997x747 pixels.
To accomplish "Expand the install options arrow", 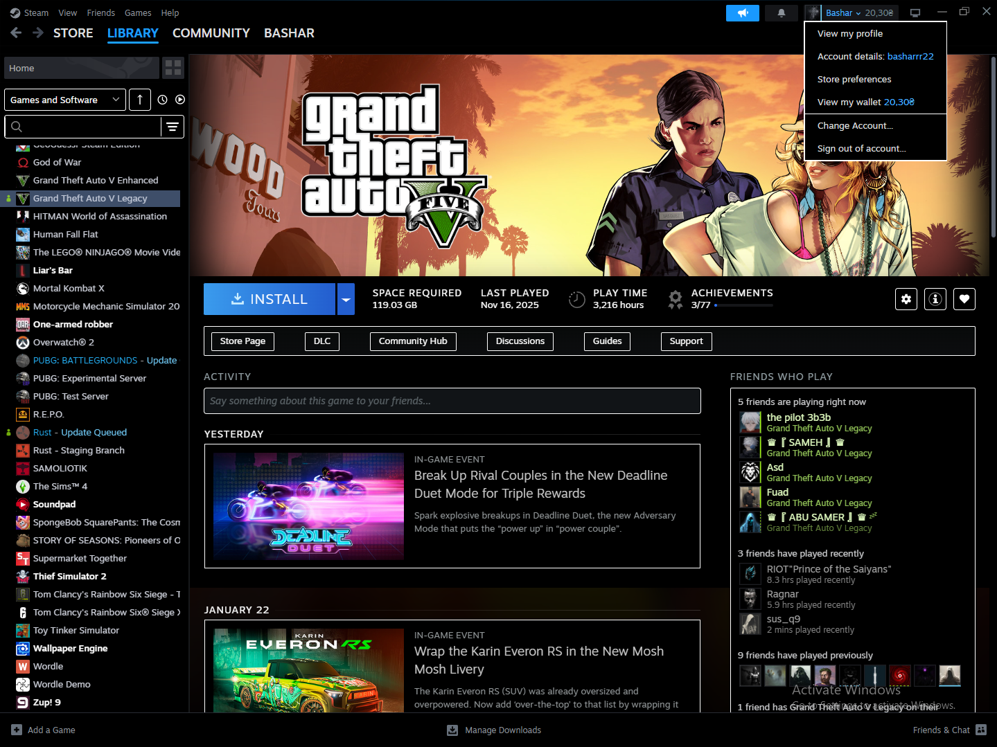I will pos(346,299).
